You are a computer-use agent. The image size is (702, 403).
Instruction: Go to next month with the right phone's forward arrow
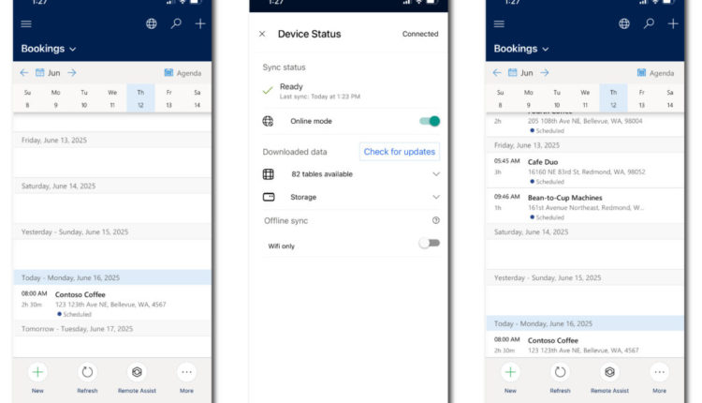pyautogui.click(x=545, y=72)
